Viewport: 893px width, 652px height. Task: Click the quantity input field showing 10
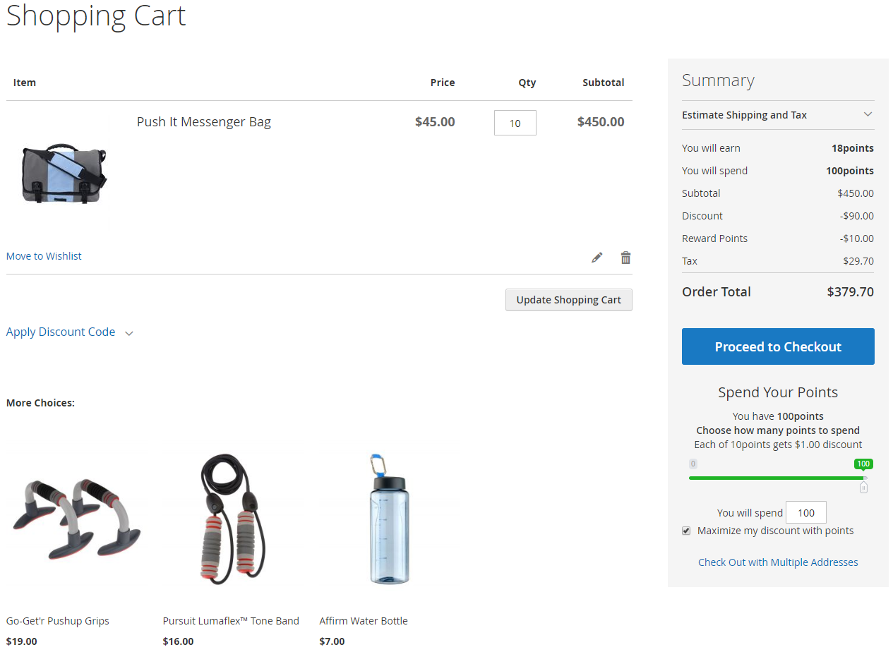pos(515,123)
